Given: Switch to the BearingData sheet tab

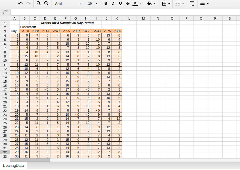Looking at the screenshot, I should (13, 165).
